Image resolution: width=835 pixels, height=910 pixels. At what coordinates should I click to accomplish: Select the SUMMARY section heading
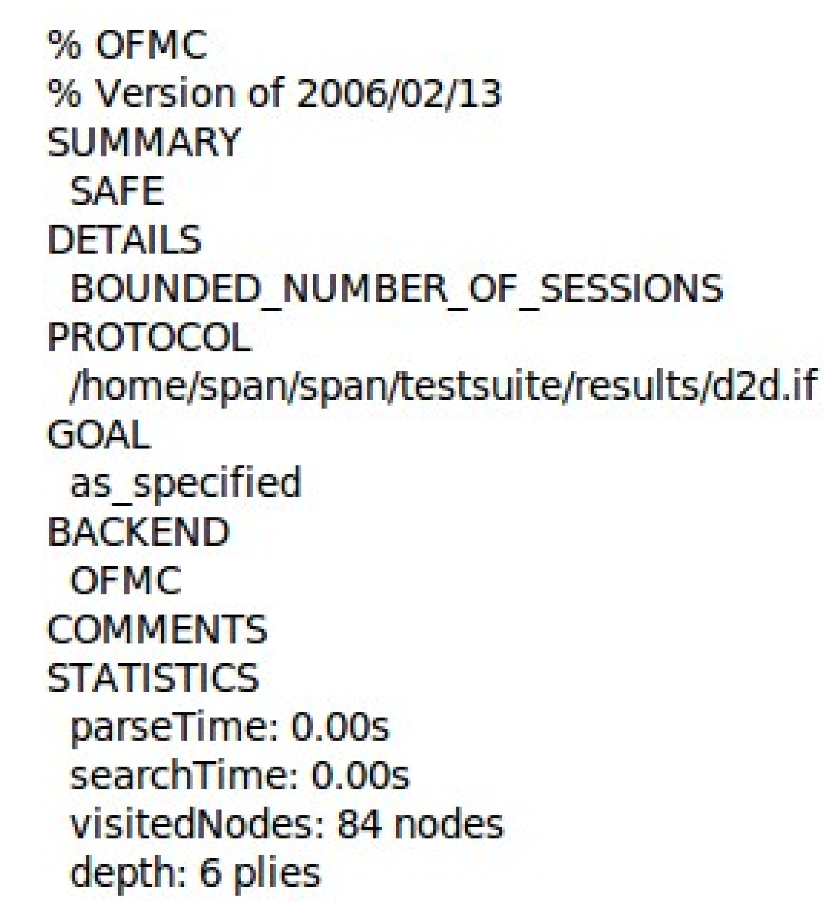coord(144,142)
